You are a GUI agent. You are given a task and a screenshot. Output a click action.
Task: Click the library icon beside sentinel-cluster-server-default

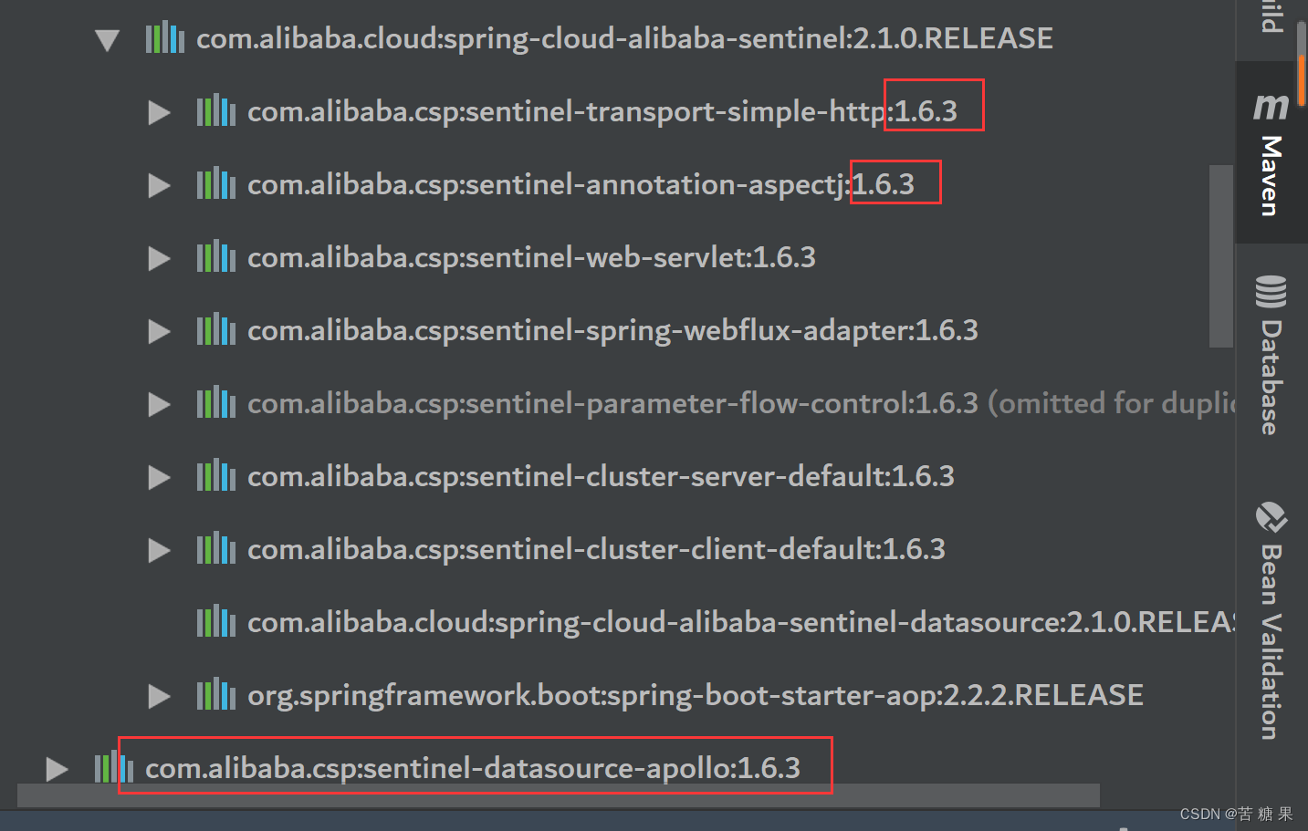tap(215, 475)
